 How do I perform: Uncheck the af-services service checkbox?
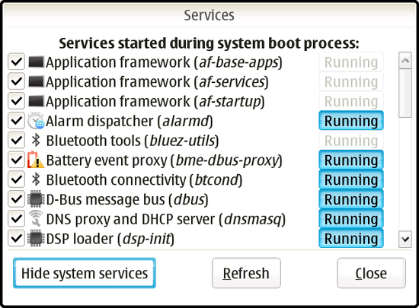click(16, 81)
